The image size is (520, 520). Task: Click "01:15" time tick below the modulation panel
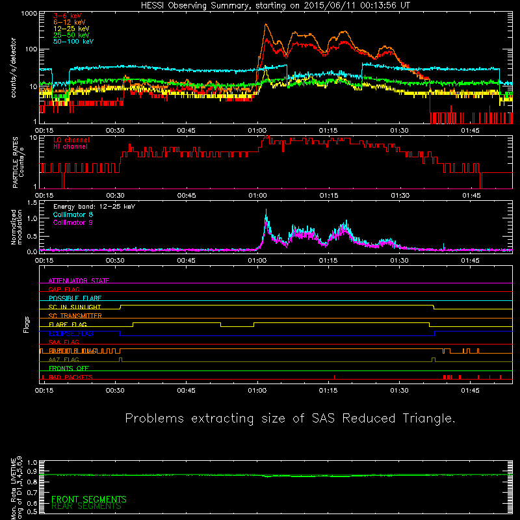pyautogui.click(x=328, y=261)
